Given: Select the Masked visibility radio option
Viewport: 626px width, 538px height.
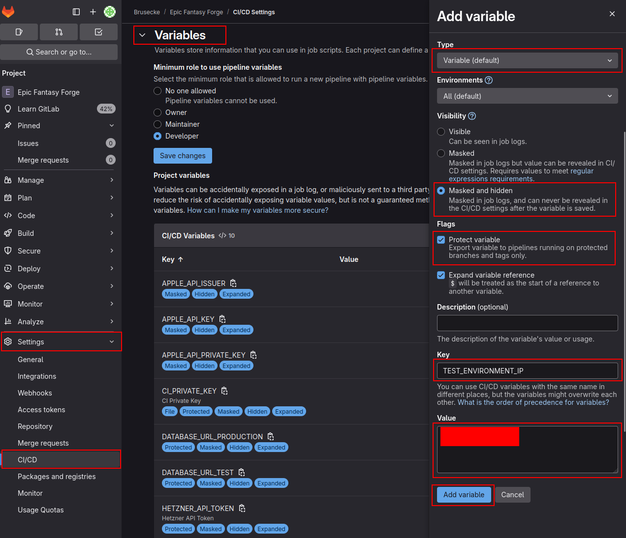Looking at the screenshot, I should click(x=441, y=153).
